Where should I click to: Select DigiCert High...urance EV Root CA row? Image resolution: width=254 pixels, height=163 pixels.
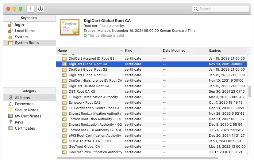[152, 80]
